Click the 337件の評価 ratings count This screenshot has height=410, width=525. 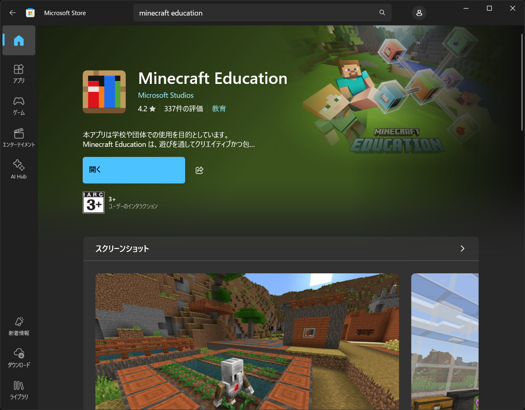(x=183, y=109)
